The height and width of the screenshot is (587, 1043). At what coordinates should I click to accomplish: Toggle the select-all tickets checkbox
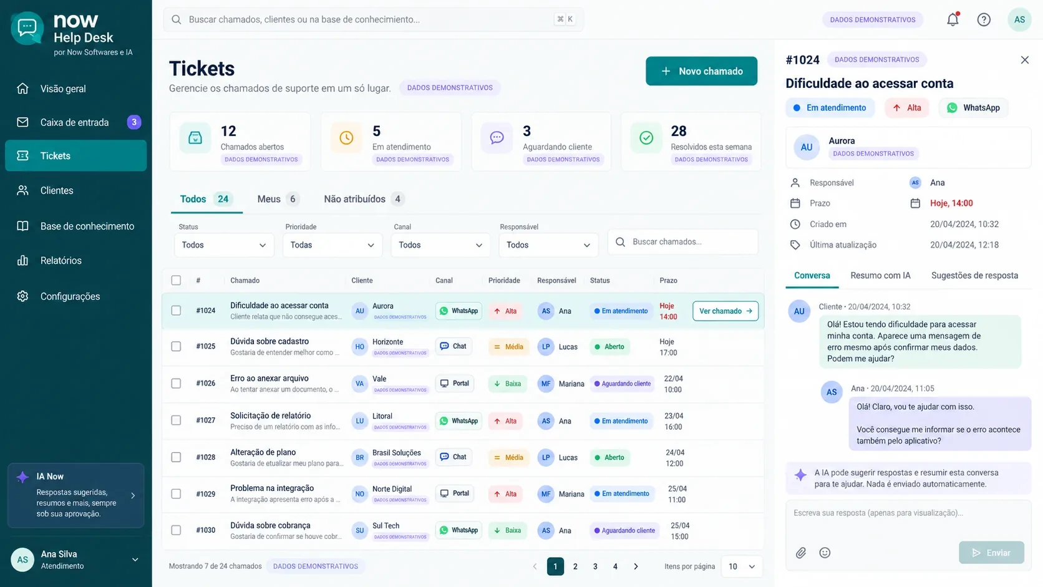pos(177,281)
